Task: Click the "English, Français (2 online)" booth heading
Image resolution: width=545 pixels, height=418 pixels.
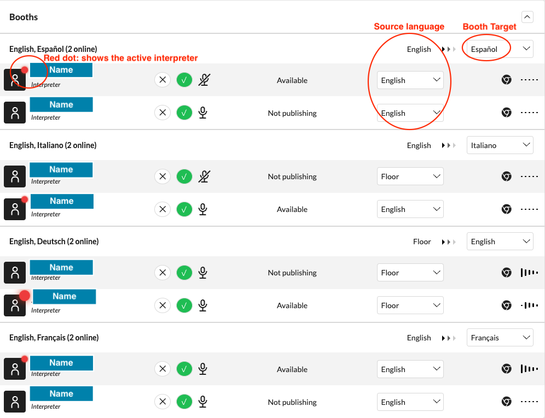Action: (x=54, y=338)
